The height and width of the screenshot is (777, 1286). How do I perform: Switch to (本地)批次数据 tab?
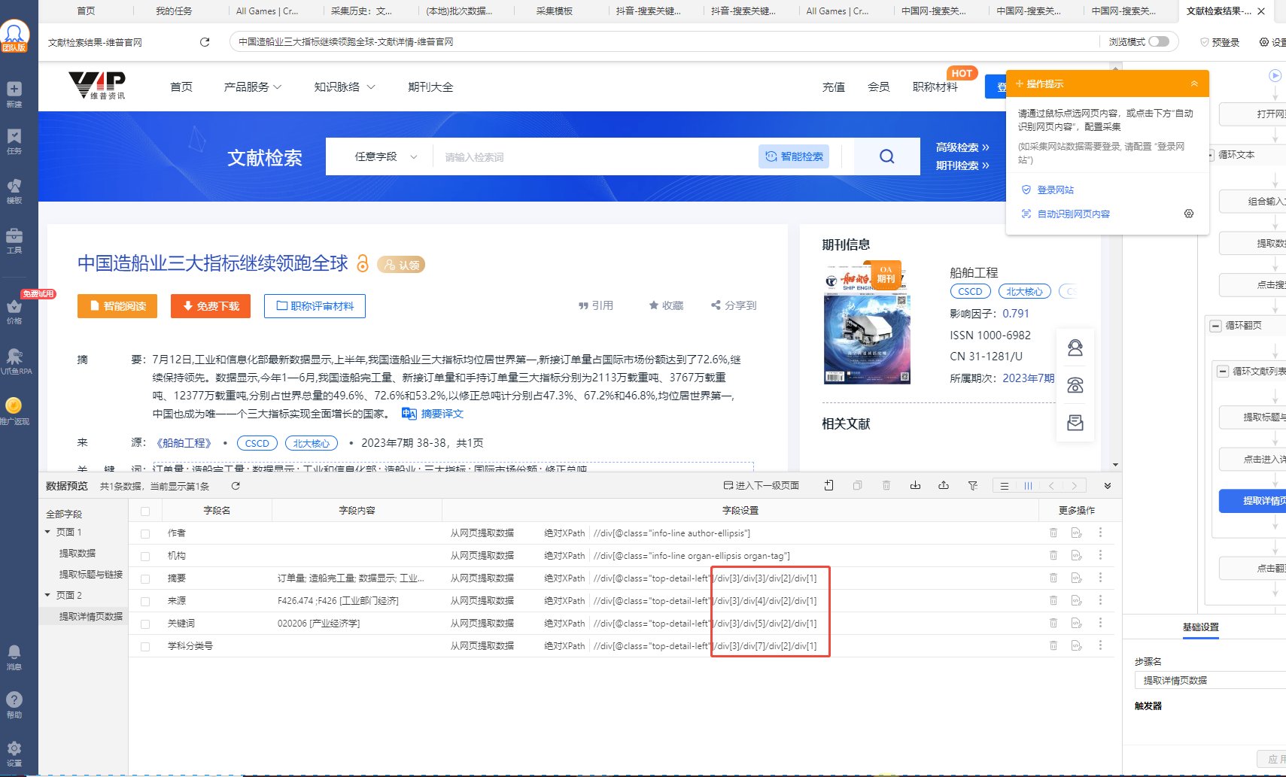[x=459, y=11]
